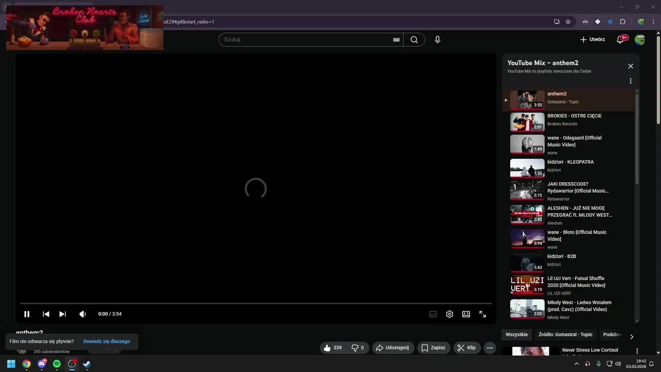Open YouTube notifications bell
661x372 pixels.
(621, 39)
